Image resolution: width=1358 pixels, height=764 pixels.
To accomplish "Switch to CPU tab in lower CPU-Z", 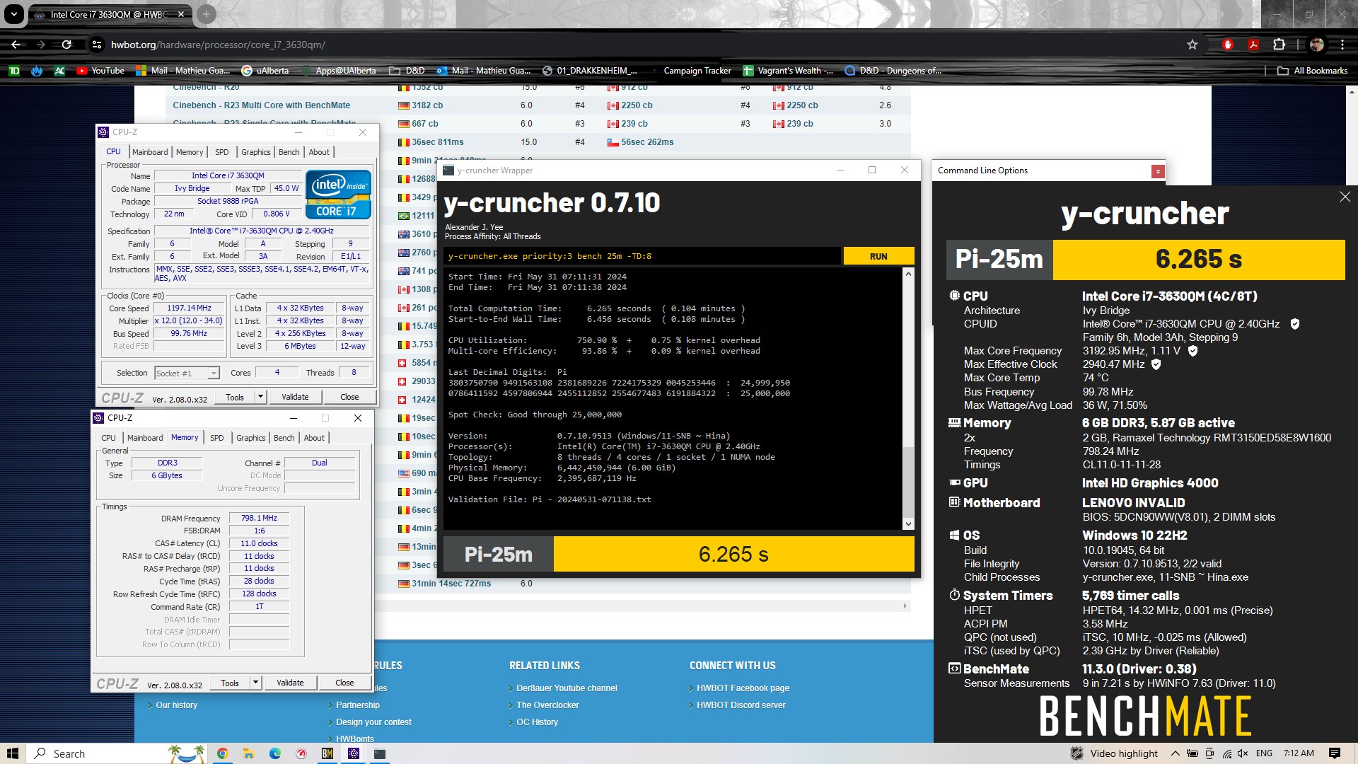I will 108,438.
